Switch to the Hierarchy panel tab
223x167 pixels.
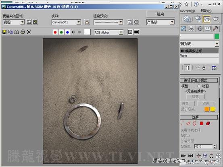pos(192,29)
